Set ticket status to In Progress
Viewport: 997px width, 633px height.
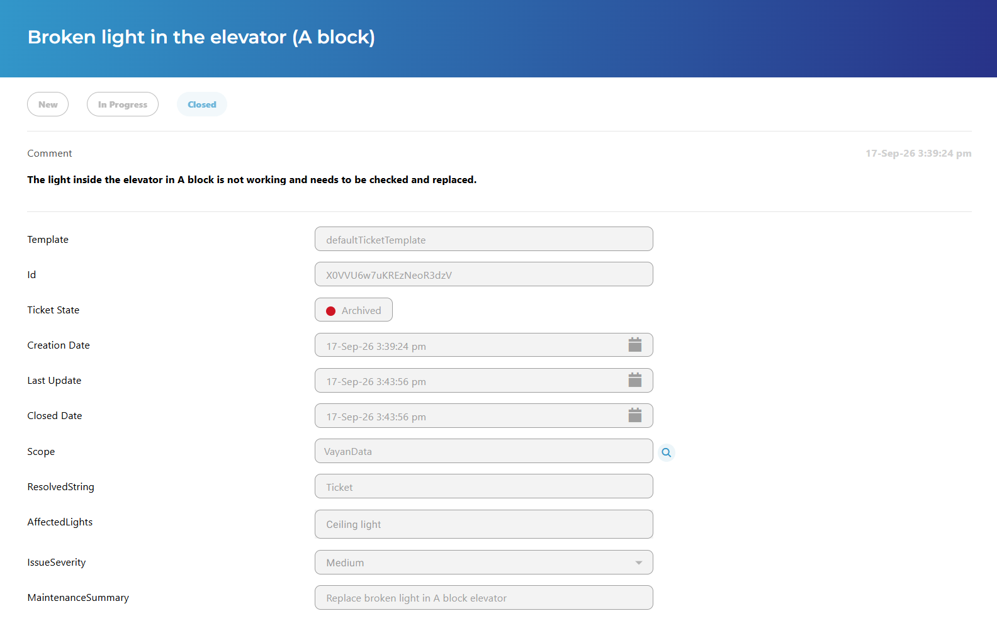(123, 104)
